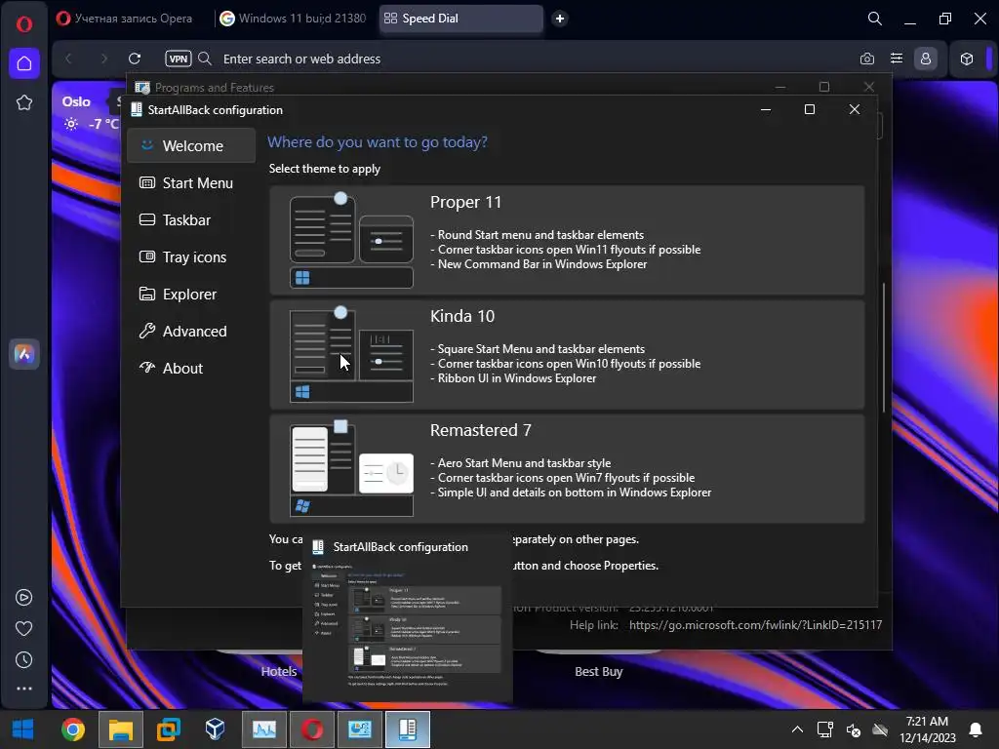Click the muted volume tray icon
The width and height of the screenshot is (999, 749).
click(853, 729)
